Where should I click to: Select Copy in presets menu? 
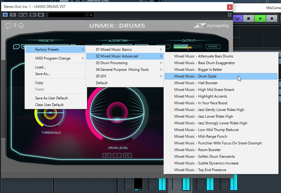[56, 83]
